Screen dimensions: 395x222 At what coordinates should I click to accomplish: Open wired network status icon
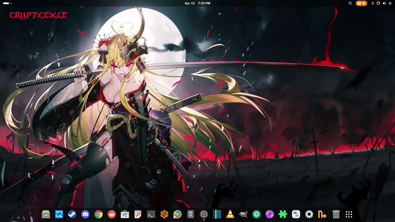click(378, 3)
